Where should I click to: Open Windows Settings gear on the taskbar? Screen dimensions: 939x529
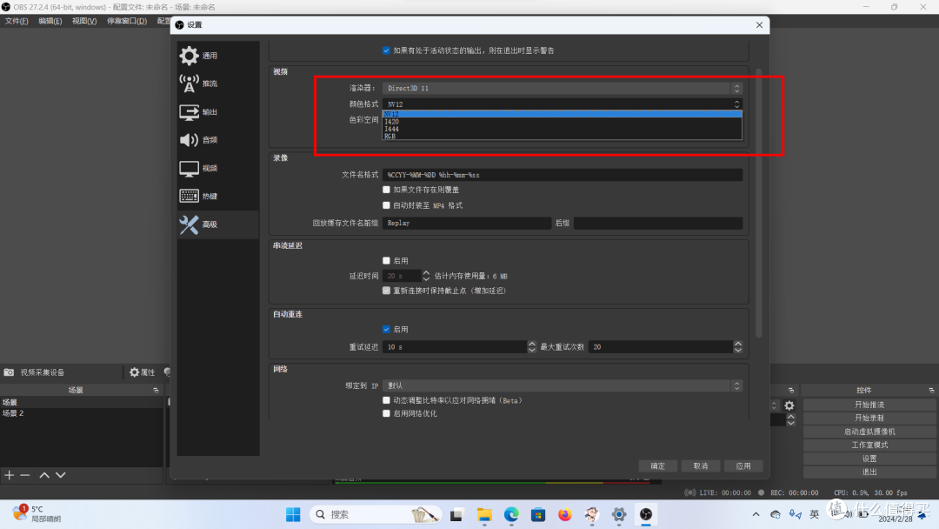coord(619,514)
